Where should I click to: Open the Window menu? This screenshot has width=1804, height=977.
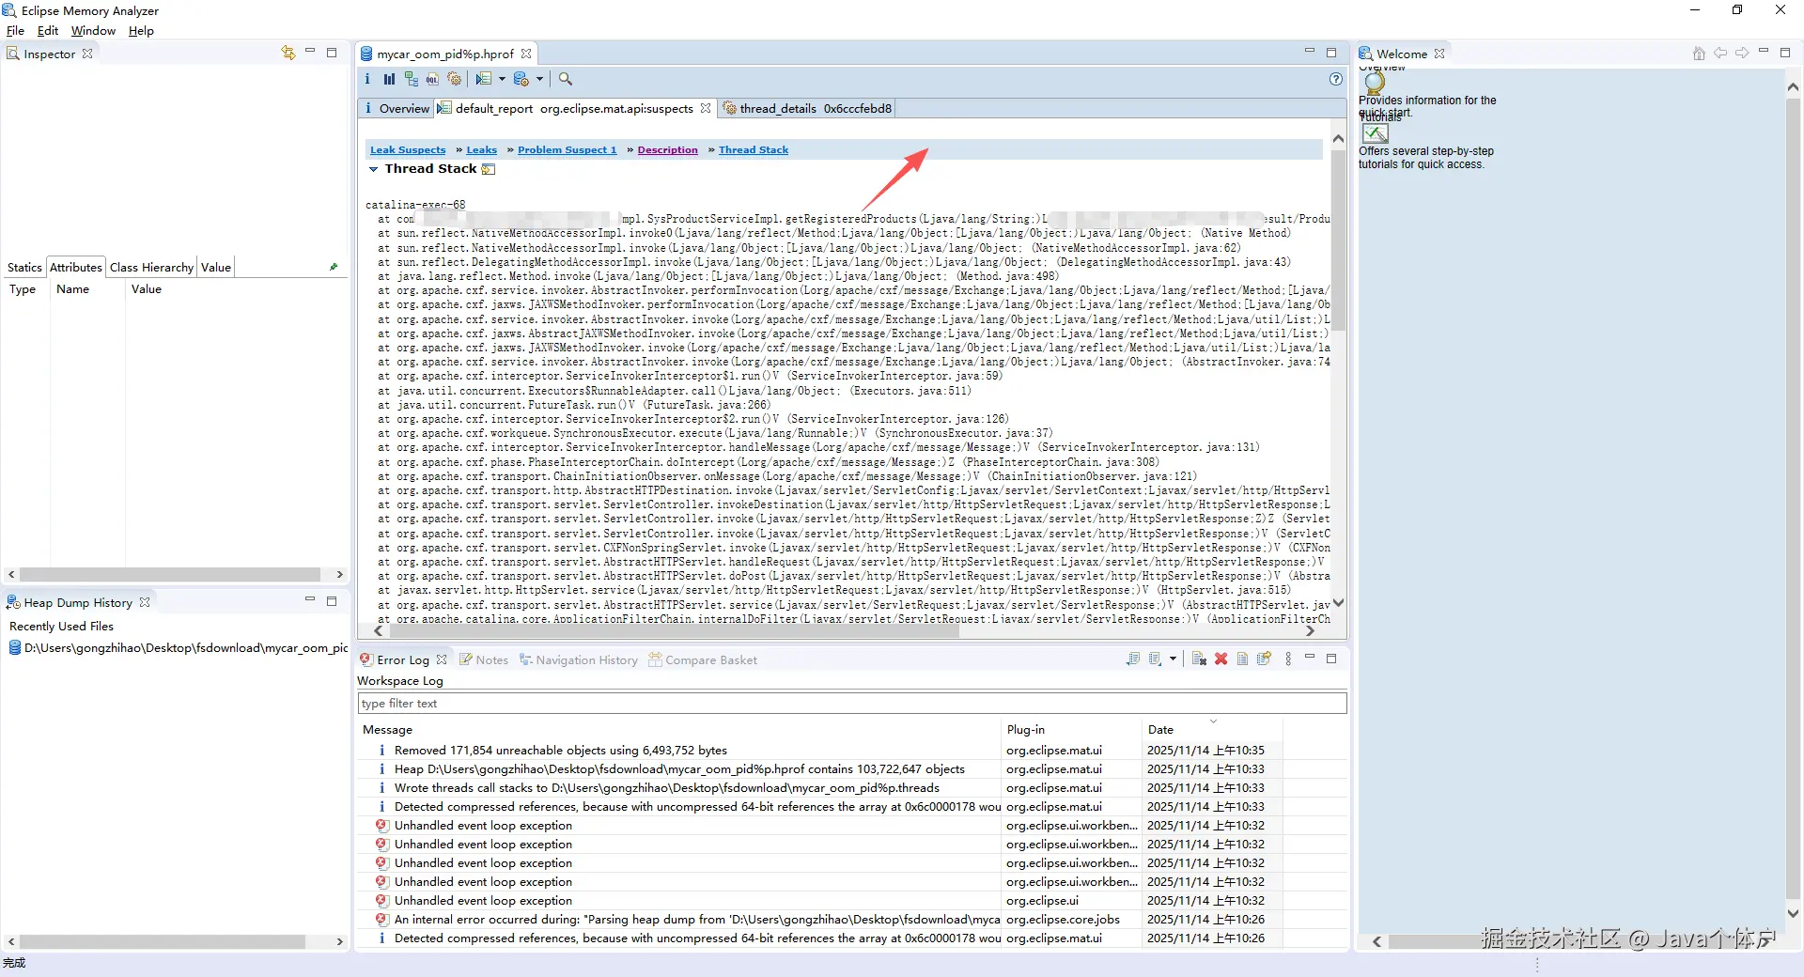pos(93,31)
